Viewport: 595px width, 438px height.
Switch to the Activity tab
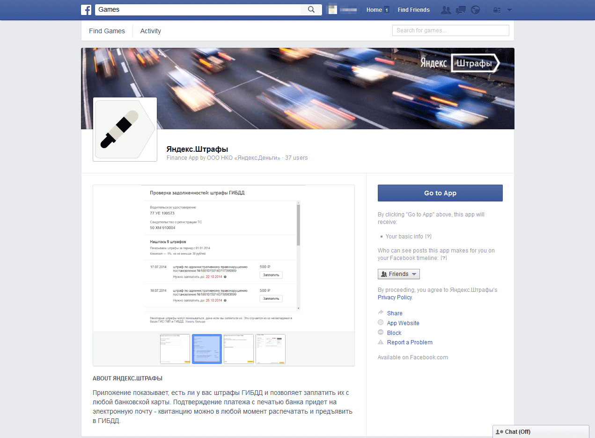coord(151,31)
